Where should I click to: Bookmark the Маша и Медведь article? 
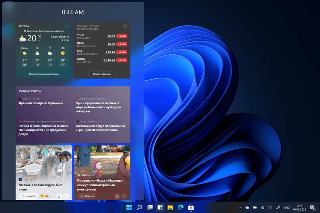click(x=117, y=196)
